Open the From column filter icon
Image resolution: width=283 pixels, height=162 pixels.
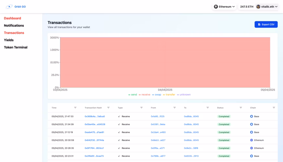point(175,108)
